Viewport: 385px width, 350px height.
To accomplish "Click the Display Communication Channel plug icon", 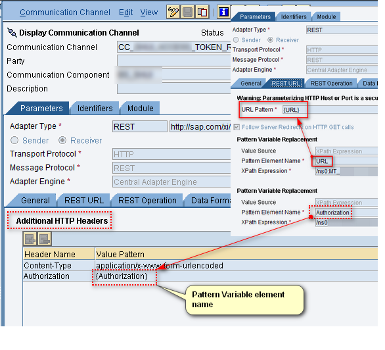I will pyautogui.click(x=12, y=32).
